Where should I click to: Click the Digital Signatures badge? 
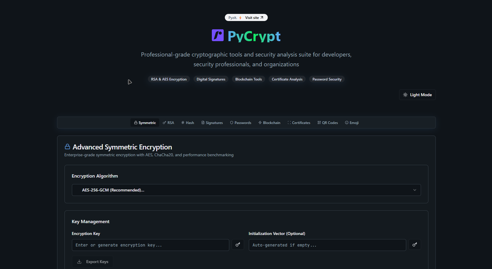pyautogui.click(x=211, y=79)
